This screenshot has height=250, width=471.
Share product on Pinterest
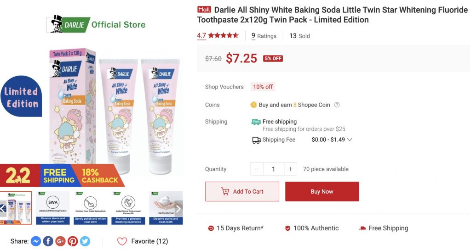73,241
